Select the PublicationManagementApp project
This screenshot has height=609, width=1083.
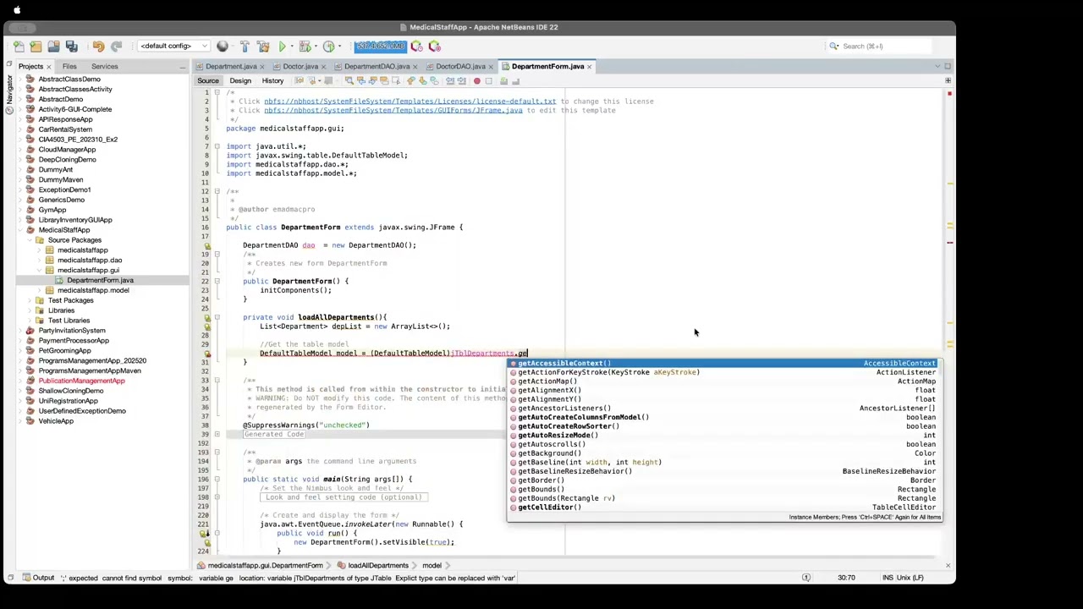(81, 381)
